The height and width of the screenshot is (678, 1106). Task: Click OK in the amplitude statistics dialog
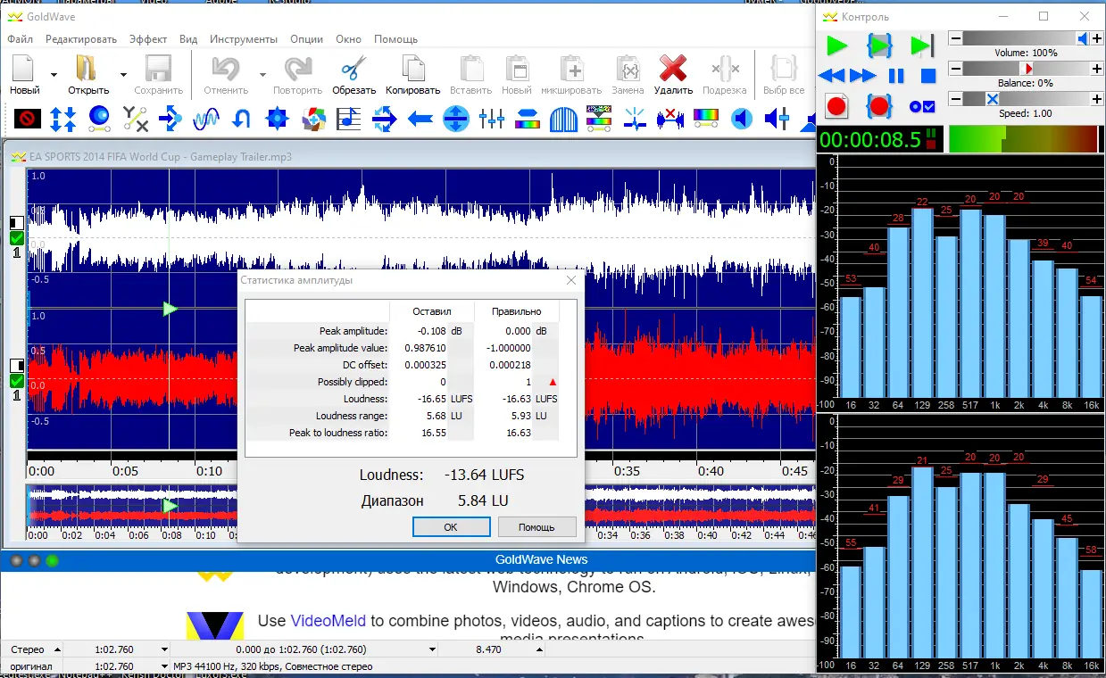click(451, 527)
